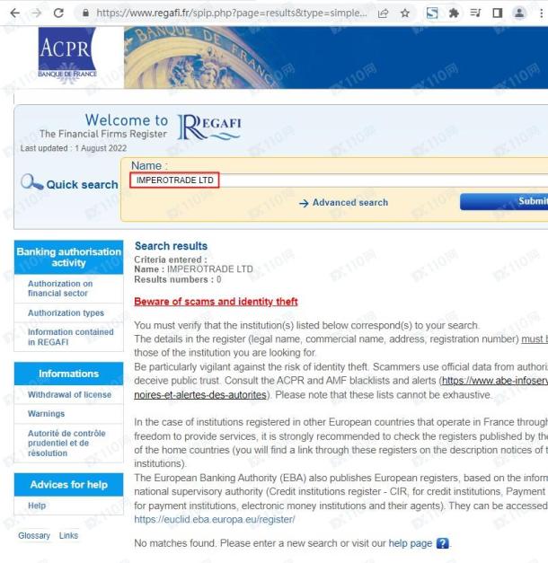Image resolution: width=548 pixels, height=563 pixels.
Task: Click Last updated 1 August 2022 text
Action: coord(74,148)
